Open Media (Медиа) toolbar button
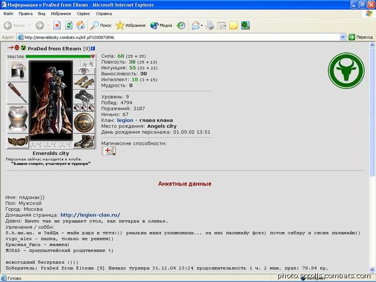 click(161, 25)
